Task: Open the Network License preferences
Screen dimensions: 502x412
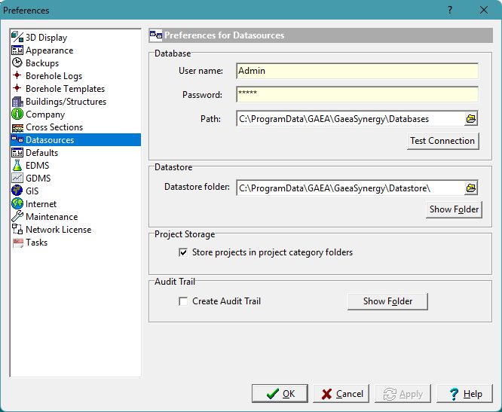Action: (x=58, y=230)
